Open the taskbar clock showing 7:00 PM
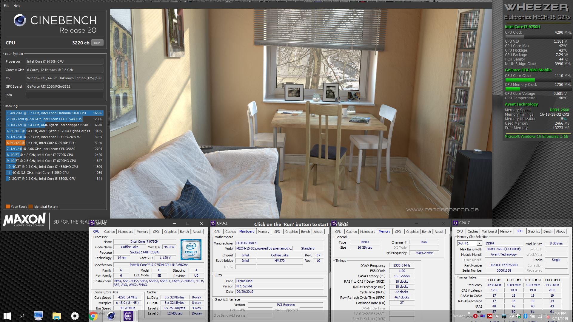Viewport: 573px width, 322px height. [x=560, y=316]
